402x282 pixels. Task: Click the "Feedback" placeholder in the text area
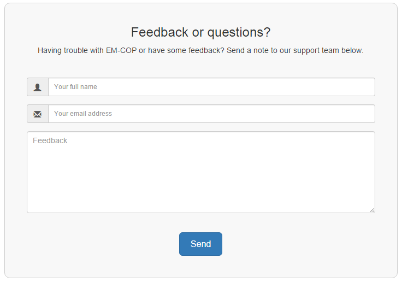coord(50,140)
